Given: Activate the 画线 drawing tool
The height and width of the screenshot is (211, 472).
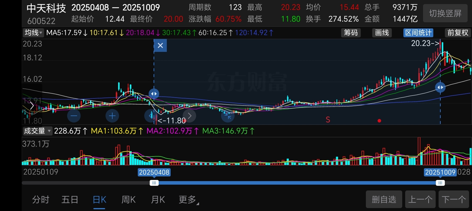Looking at the screenshot, I should tap(382, 33).
